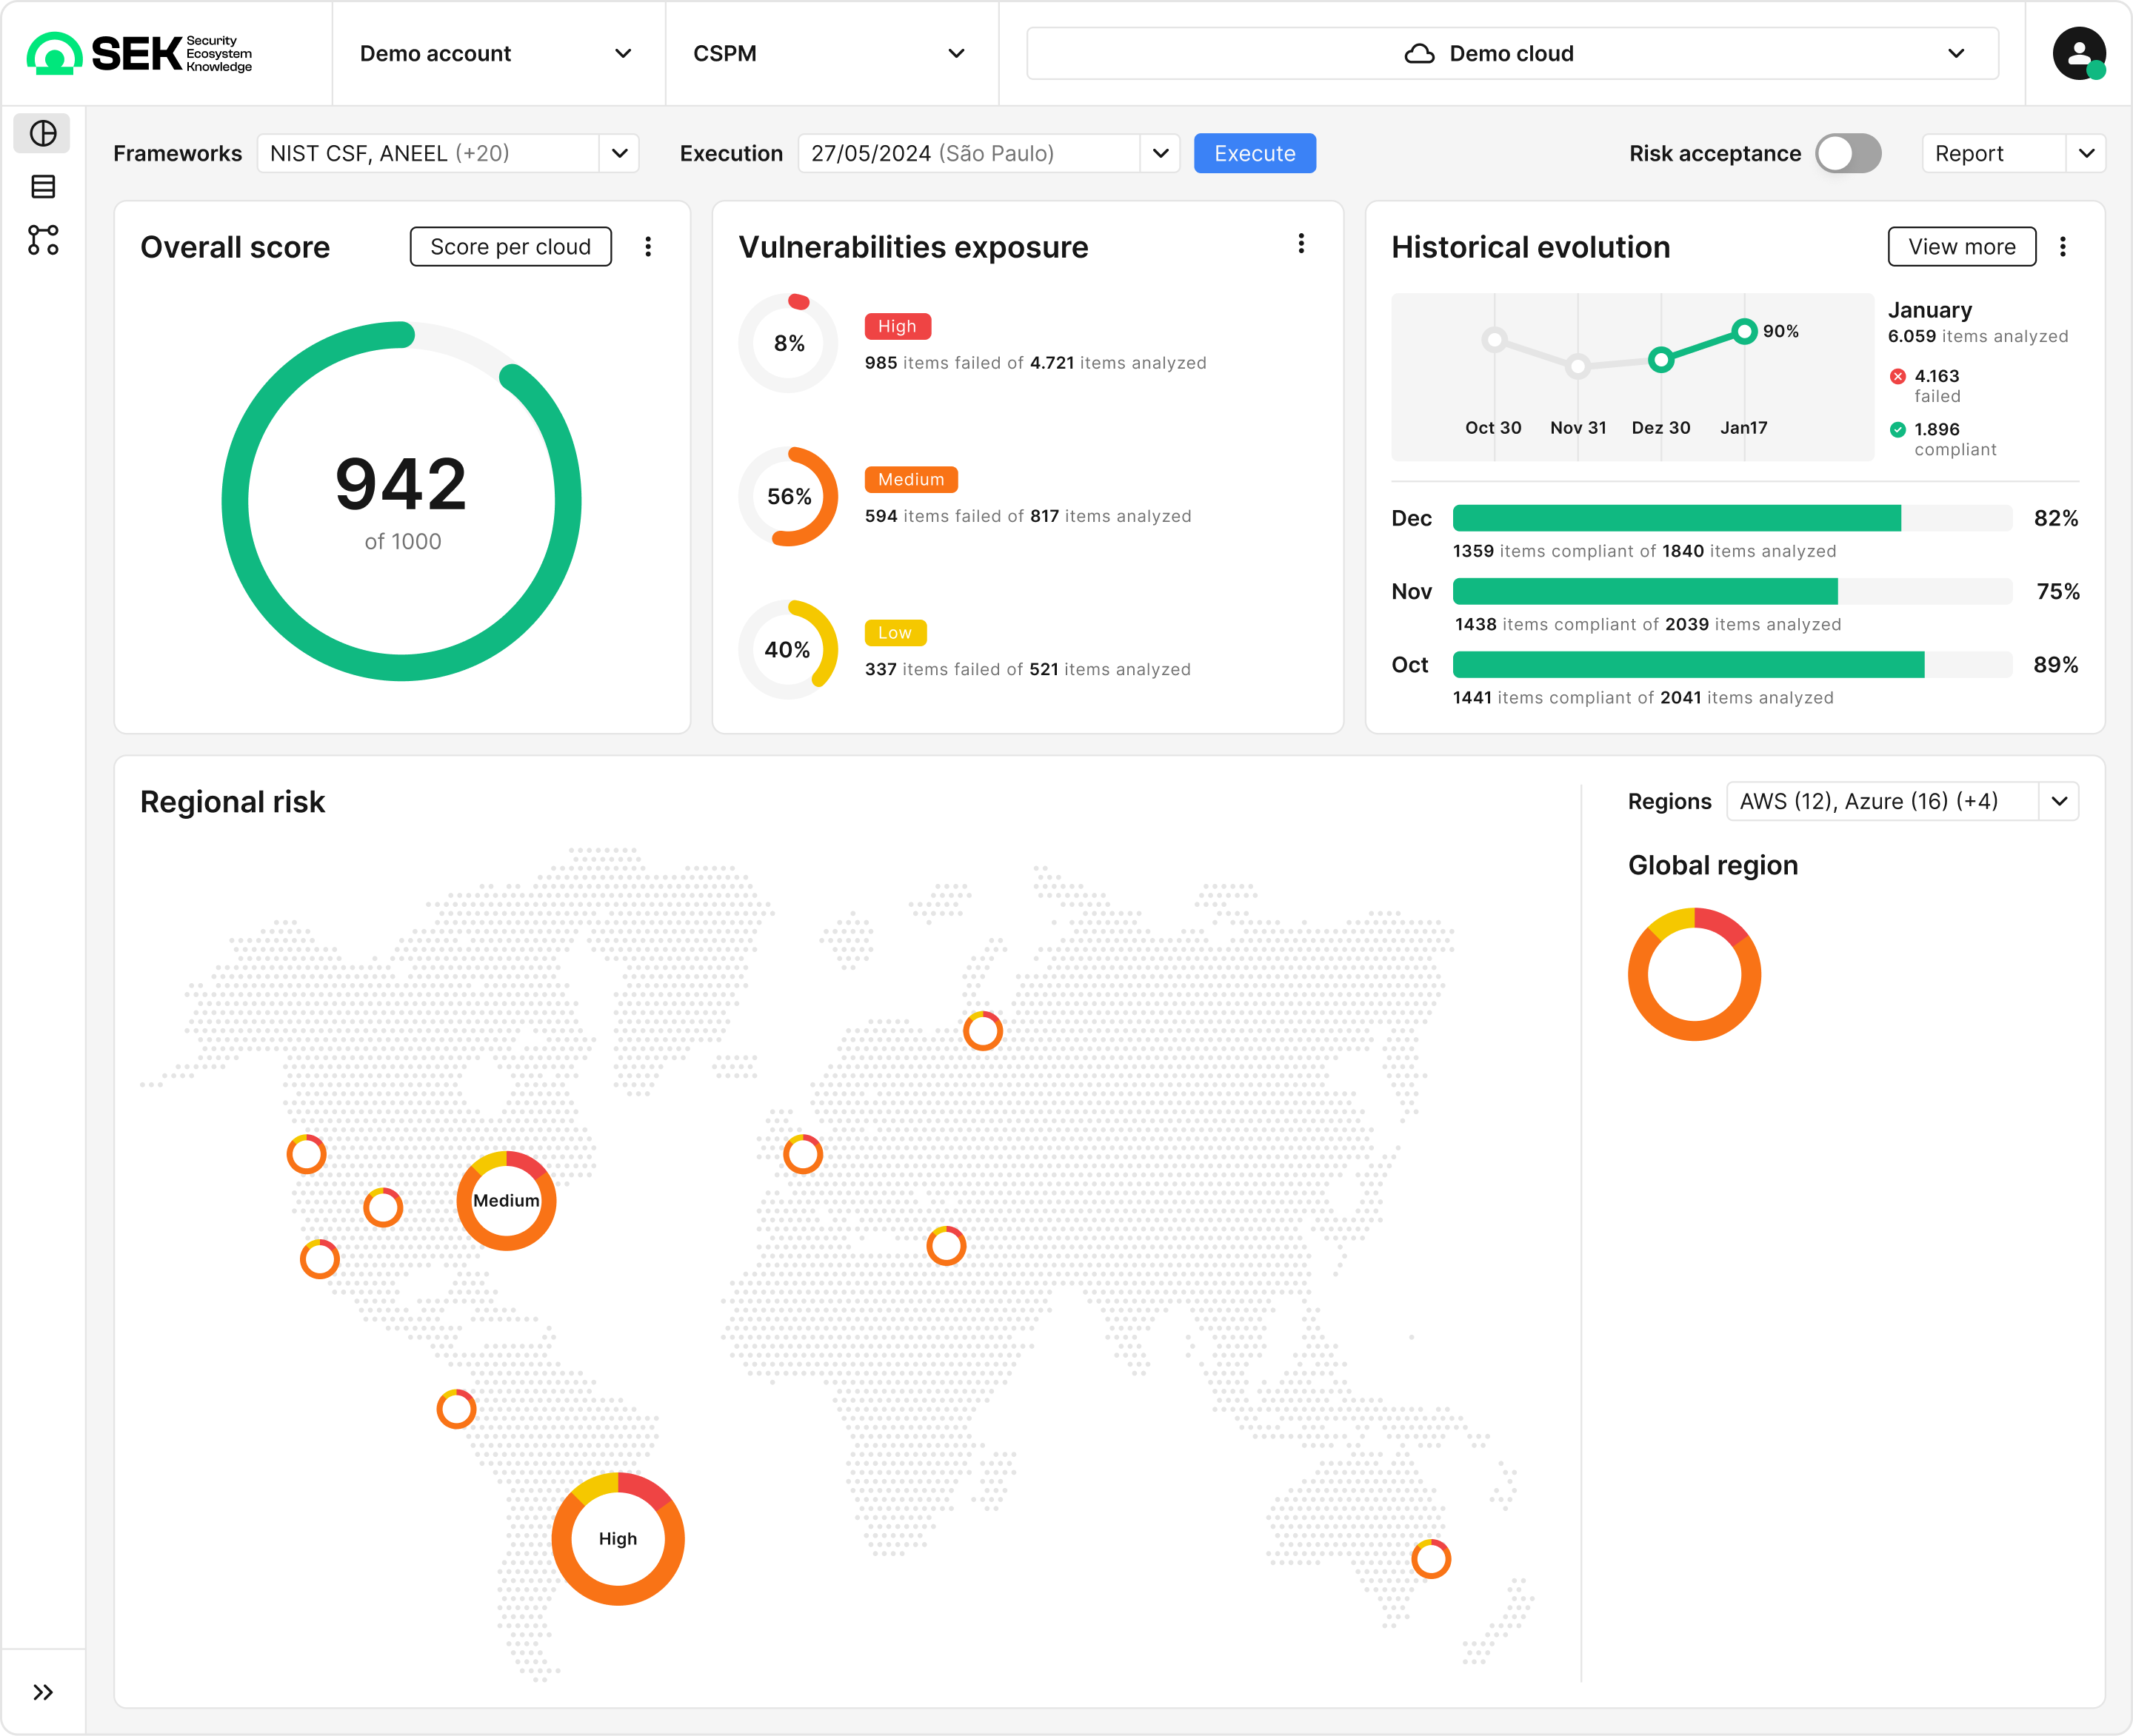The height and width of the screenshot is (1736, 2133).
Task: Open the Regions AWS Azure dropdown
Action: coord(1902,802)
